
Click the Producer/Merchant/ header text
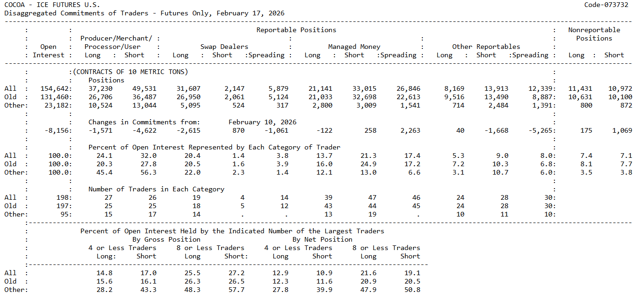pos(116,38)
